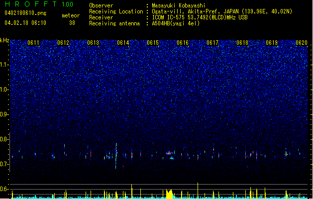Click the tall vertical meteor echo near 0614

[116, 156]
